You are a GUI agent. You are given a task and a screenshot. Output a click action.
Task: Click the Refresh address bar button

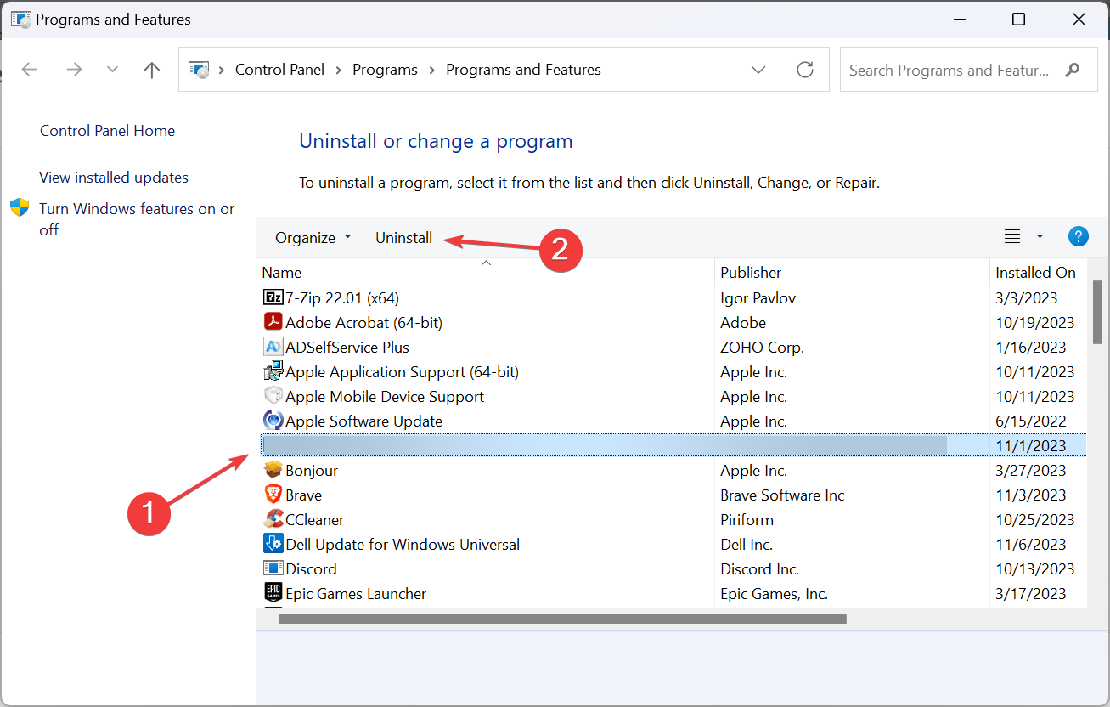tap(805, 70)
